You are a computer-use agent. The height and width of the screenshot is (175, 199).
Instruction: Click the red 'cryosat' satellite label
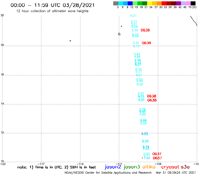click(x=170, y=167)
